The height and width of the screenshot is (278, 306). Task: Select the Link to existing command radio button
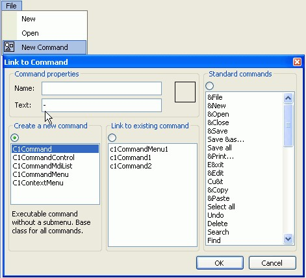point(112,137)
